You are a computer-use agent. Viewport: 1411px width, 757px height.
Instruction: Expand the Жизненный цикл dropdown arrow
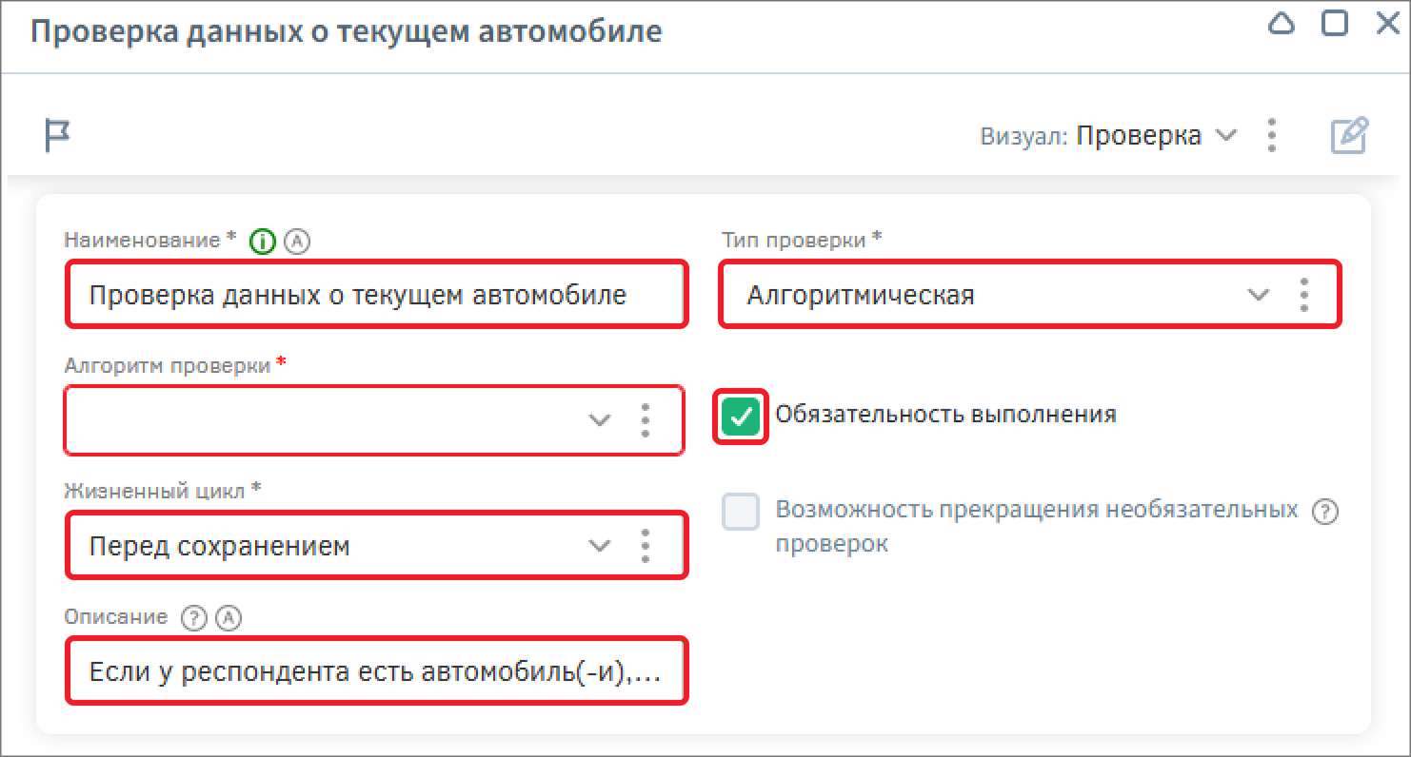(x=599, y=546)
